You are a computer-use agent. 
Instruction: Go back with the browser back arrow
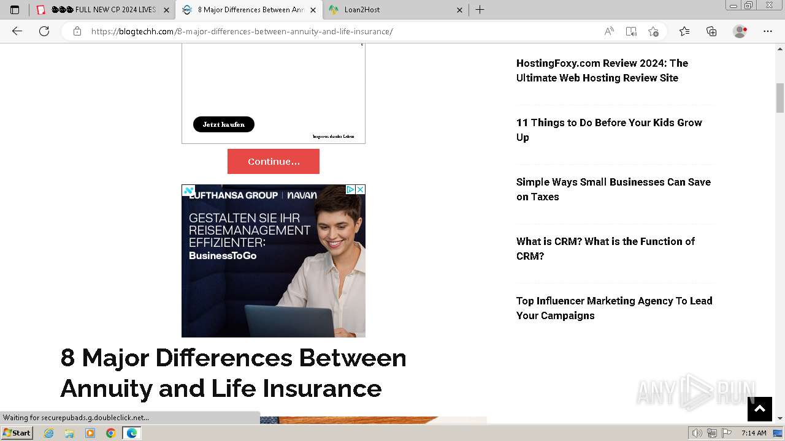17,31
